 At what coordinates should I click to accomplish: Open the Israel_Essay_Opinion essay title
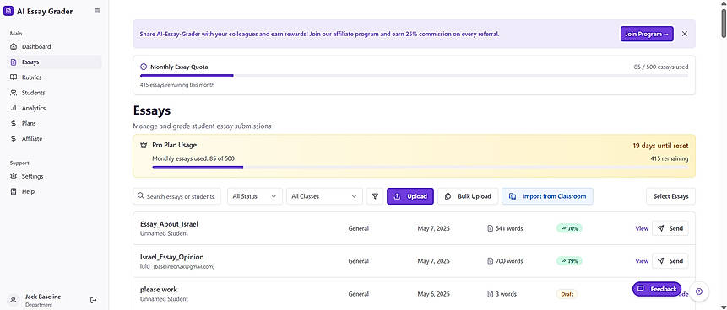point(172,257)
